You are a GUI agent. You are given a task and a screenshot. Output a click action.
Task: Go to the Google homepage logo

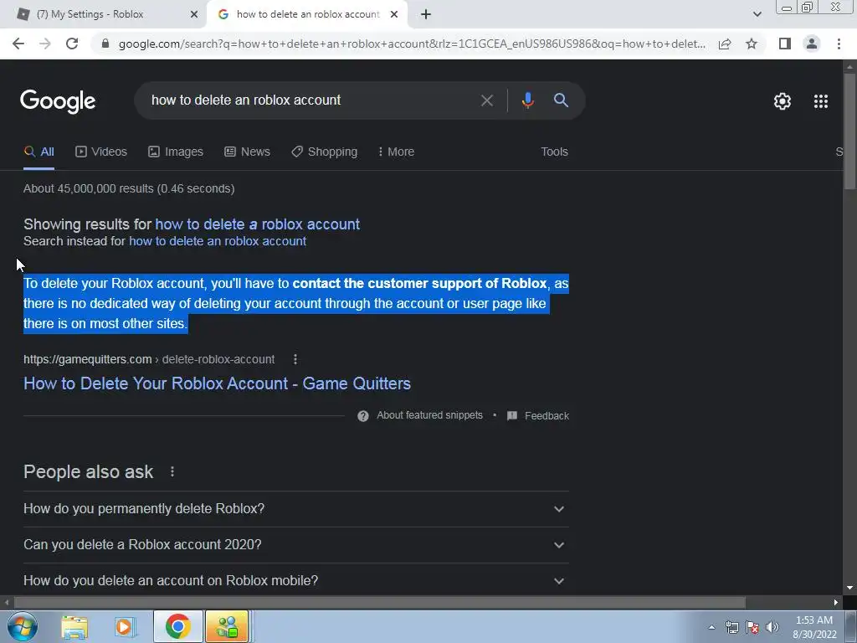58,101
